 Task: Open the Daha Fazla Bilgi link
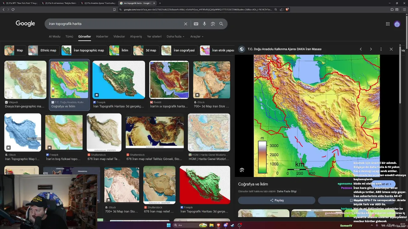[287, 191]
